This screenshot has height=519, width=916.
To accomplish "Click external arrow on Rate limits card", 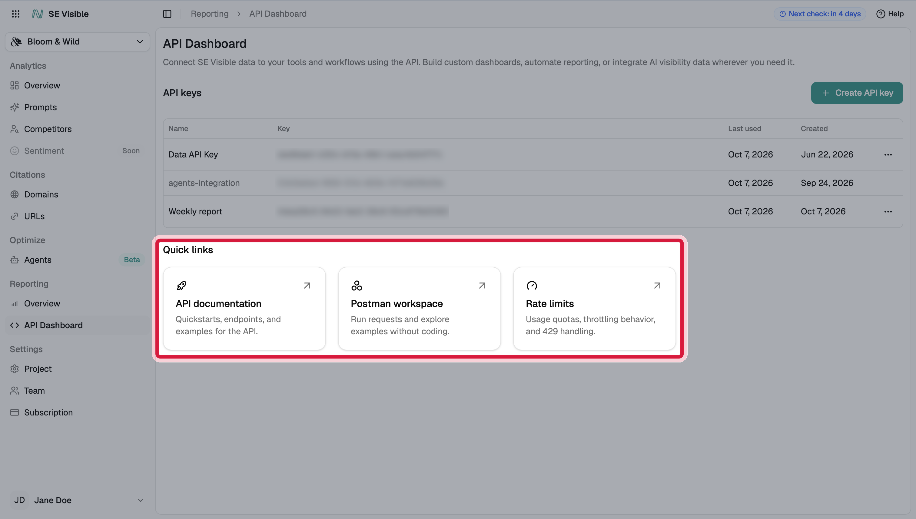I will (657, 286).
